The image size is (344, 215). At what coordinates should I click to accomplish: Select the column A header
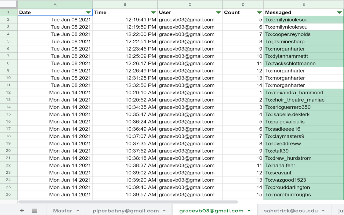click(55, 4)
